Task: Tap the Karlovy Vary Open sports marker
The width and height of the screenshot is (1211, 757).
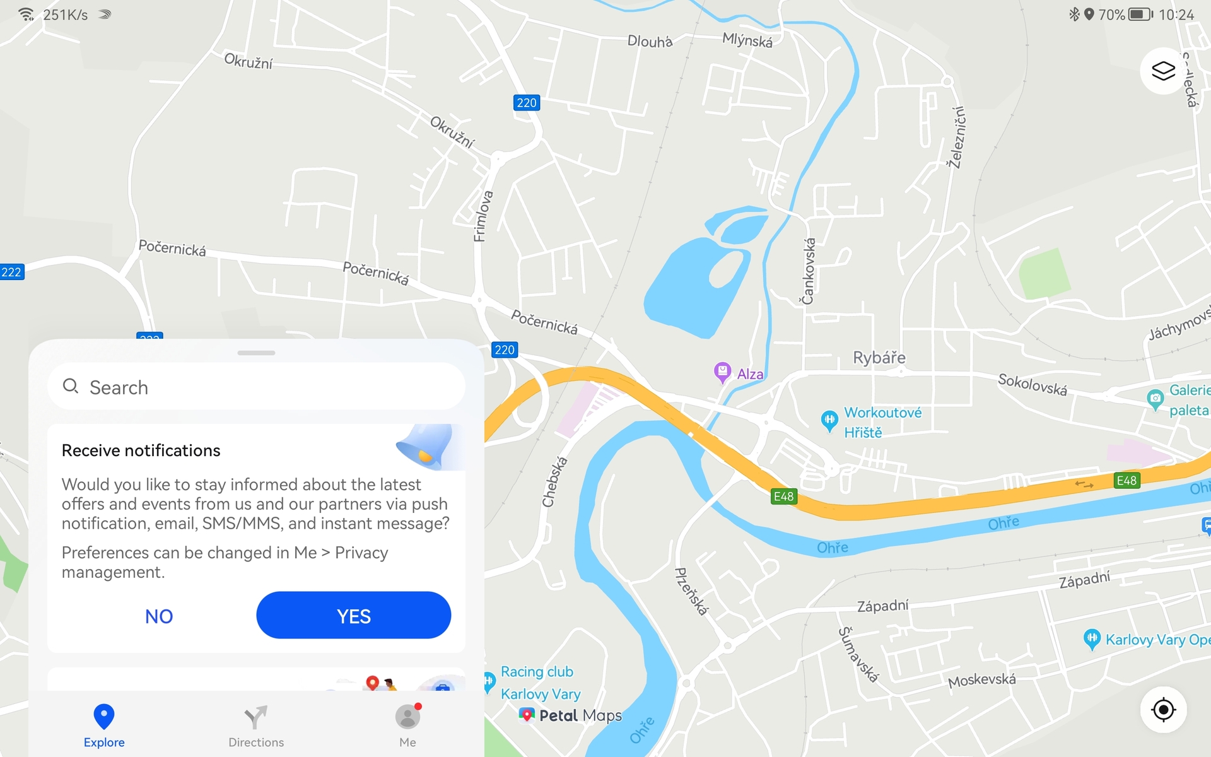Action: pos(1092,640)
